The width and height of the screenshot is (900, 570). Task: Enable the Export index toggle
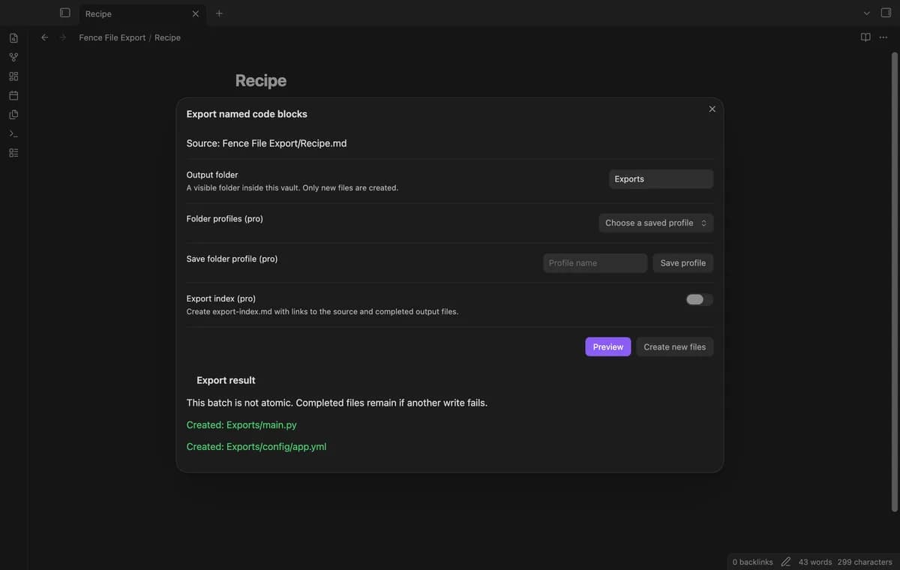[x=699, y=300]
